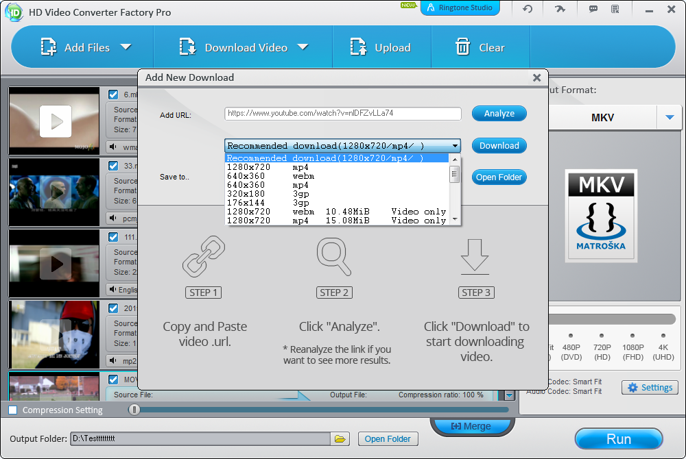
Task: Open Ringtone Studio
Action: click(x=460, y=8)
